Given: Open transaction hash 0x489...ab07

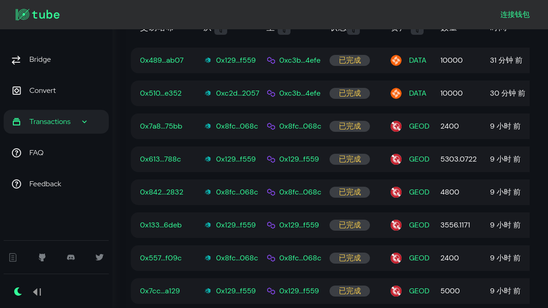Looking at the screenshot, I should pyautogui.click(x=162, y=60).
